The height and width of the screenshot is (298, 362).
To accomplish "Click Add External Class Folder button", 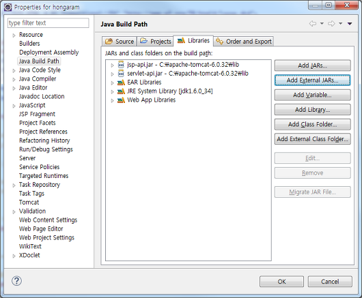I will 312,139.
